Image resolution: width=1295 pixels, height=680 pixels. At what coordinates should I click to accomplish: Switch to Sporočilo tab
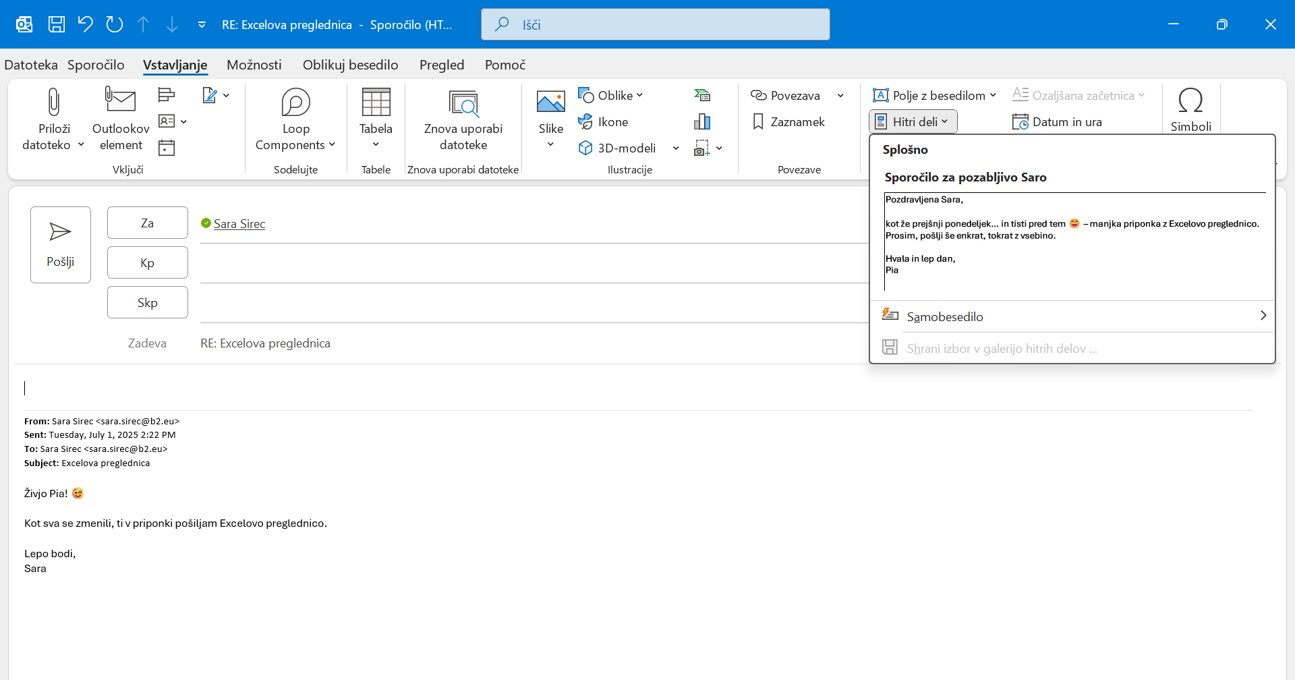96,65
